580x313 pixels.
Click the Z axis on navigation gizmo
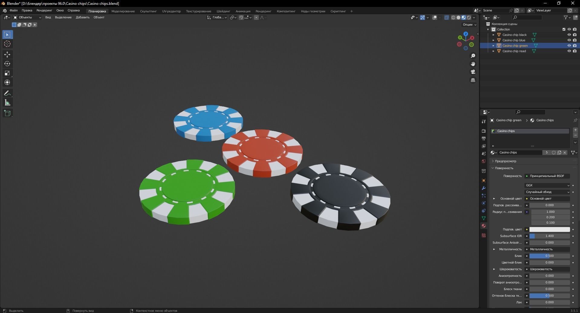pos(466,34)
